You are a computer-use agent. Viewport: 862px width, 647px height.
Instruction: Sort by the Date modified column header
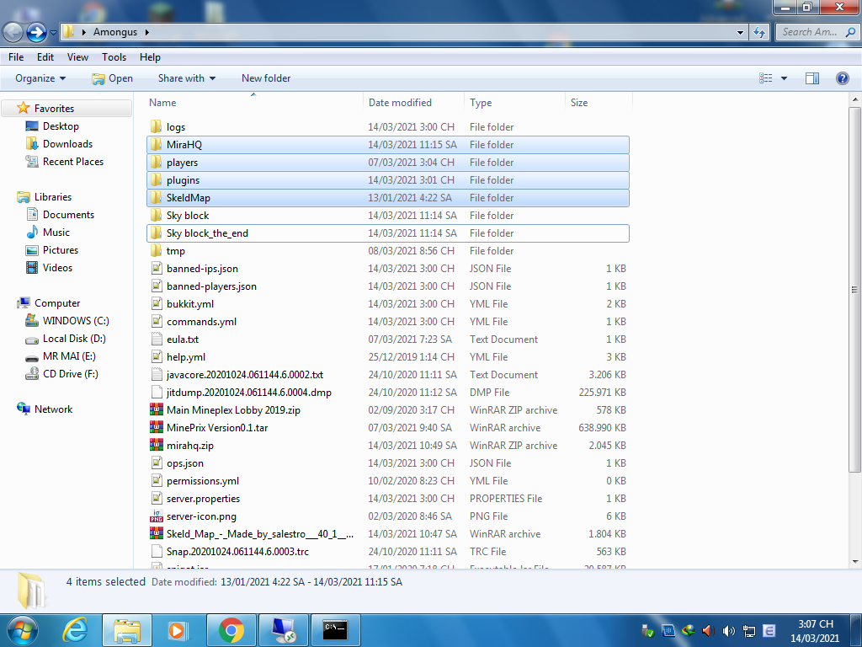point(413,103)
